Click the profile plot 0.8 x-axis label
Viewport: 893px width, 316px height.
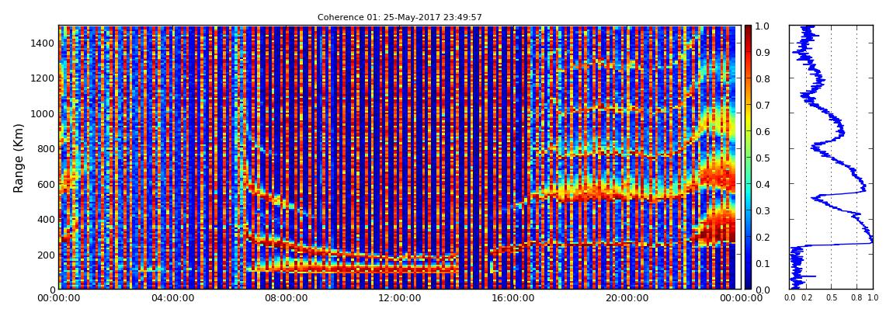857,298
